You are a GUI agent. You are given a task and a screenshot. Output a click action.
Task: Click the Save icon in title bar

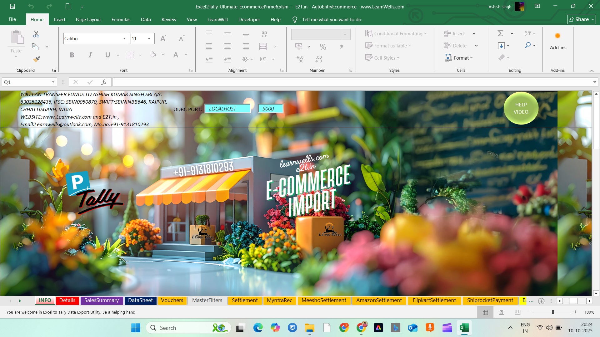pyautogui.click(x=12, y=6)
